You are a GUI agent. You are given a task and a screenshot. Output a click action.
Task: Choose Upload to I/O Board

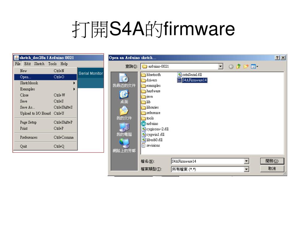(x=46, y=113)
